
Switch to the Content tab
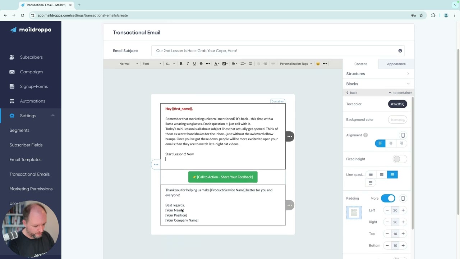click(x=360, y=64)
